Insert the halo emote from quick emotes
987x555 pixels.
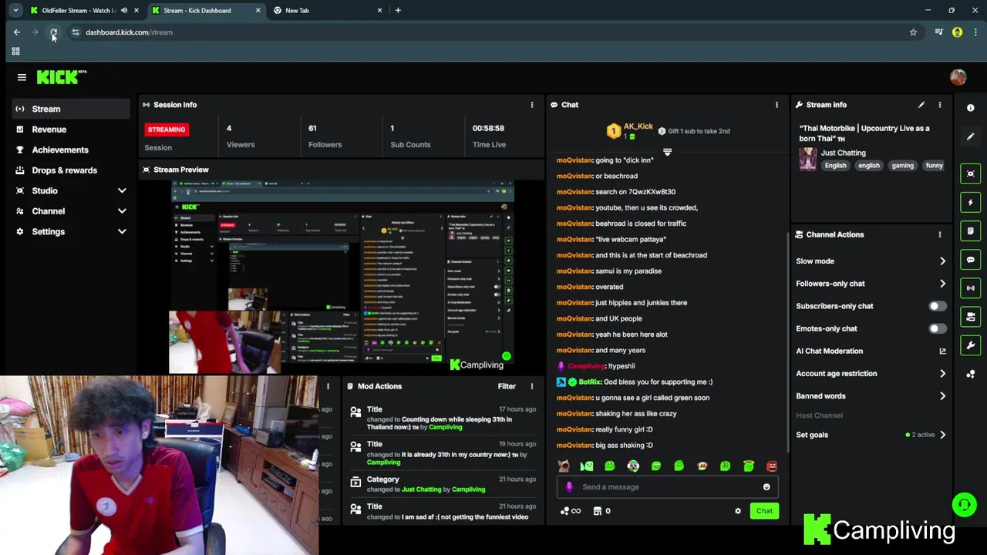click(748, 466)
